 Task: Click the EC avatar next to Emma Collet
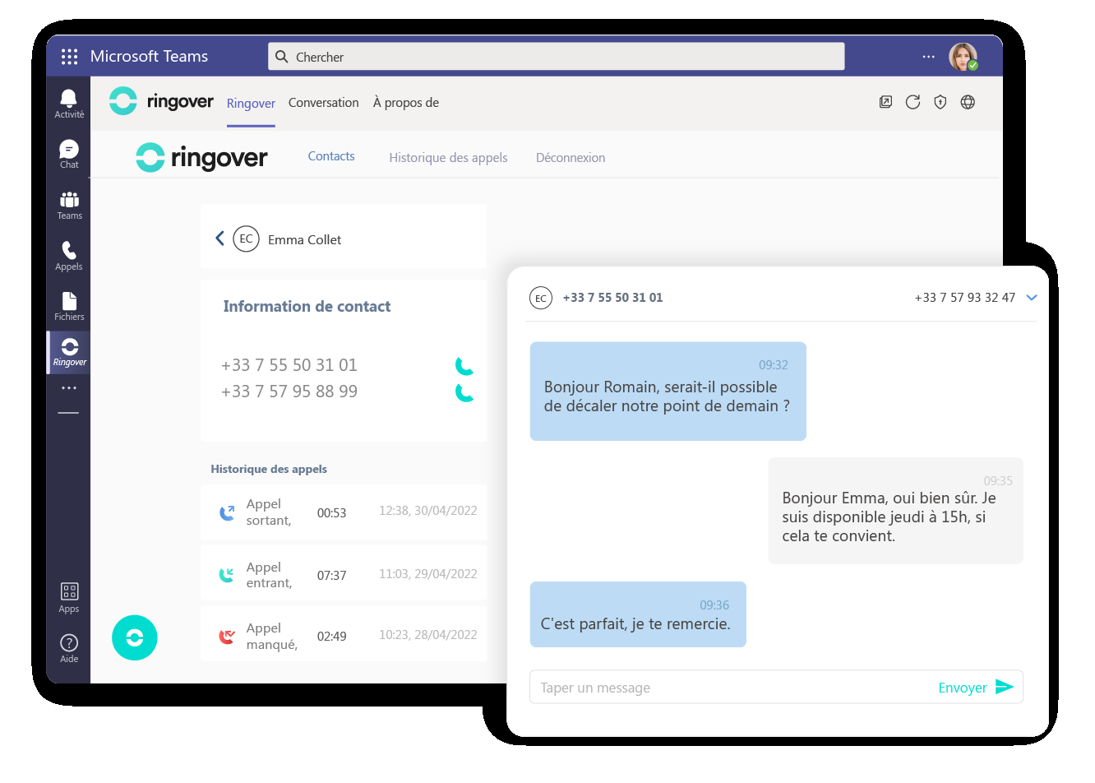tap(246, 239)
